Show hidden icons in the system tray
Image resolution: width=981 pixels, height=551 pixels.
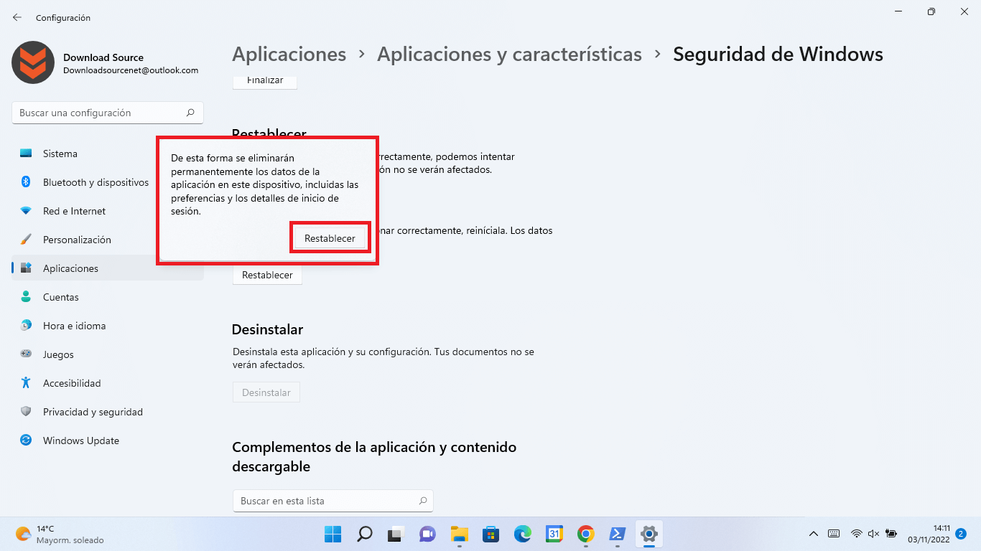click(814, 534)
